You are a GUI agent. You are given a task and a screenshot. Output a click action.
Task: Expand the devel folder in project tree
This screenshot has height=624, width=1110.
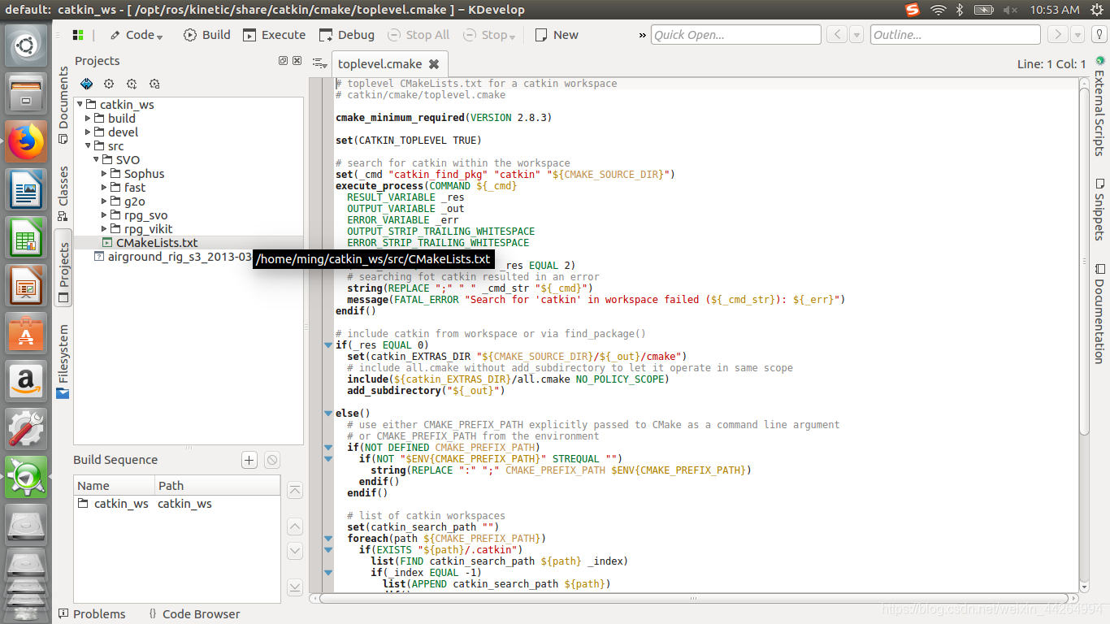[88, 132]
